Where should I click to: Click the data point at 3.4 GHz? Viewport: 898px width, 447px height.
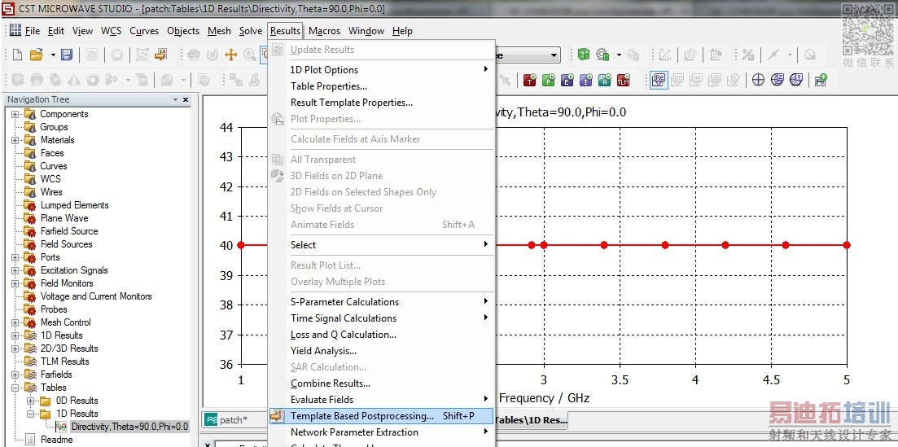click(x=604, y=245)
